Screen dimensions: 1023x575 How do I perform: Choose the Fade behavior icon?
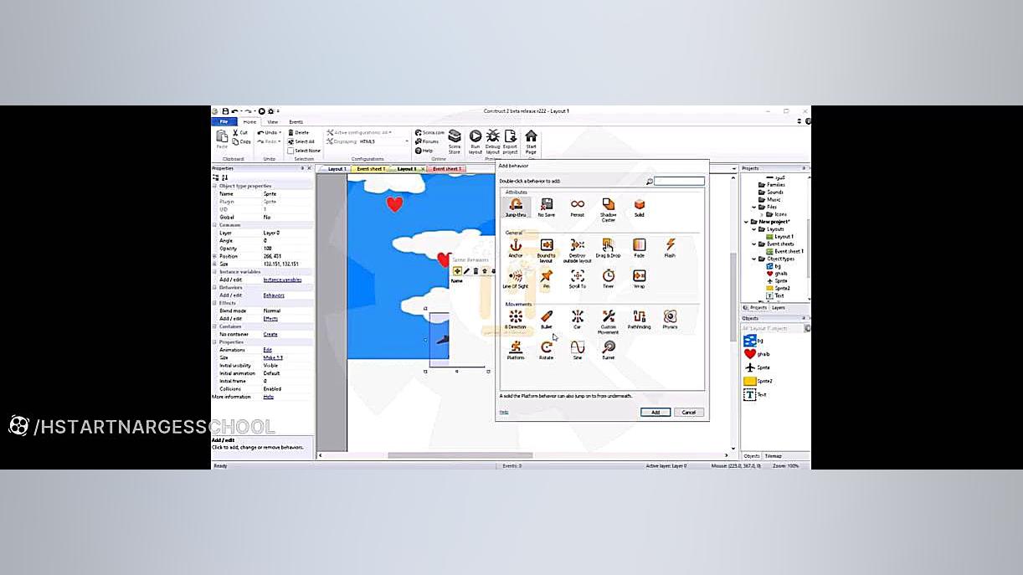(639, 248)
